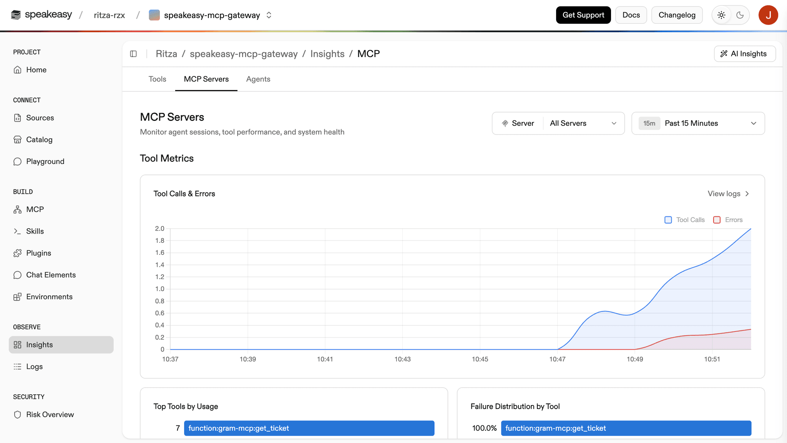Click the Server filter tag icon

coord(505,123)
